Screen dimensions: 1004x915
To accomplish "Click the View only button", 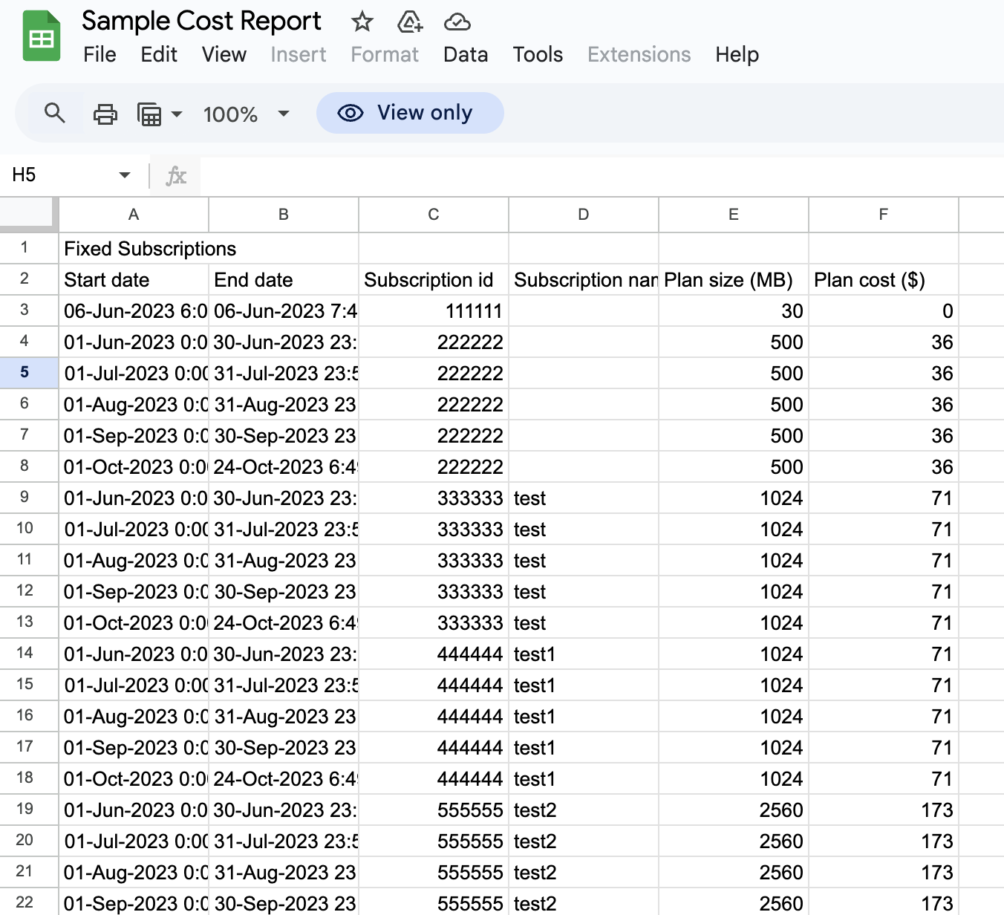I will coord(410,113).
